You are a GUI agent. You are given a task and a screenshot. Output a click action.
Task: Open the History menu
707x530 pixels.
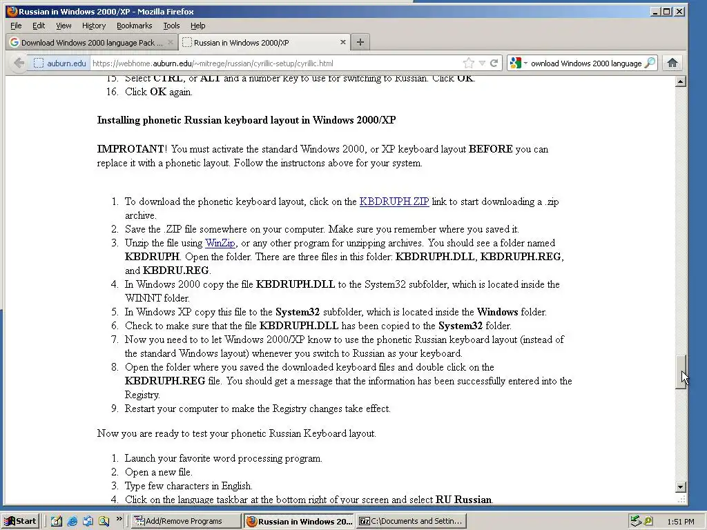pyautogui.click(x=94, y=26)
